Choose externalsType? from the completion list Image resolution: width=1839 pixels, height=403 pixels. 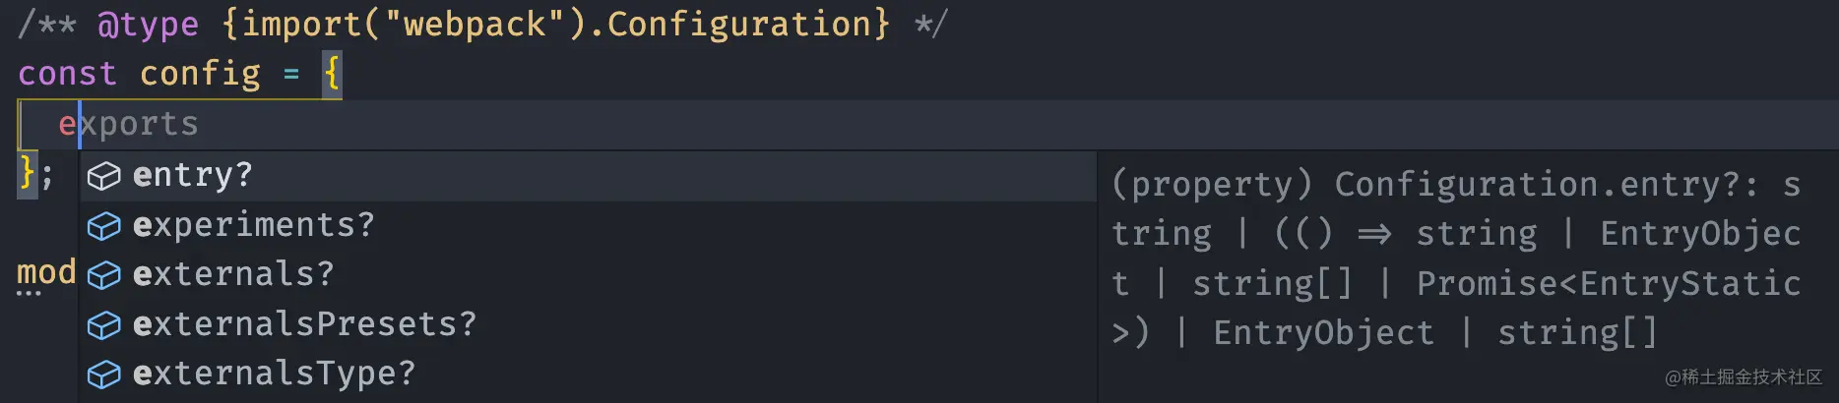point(274,374)
